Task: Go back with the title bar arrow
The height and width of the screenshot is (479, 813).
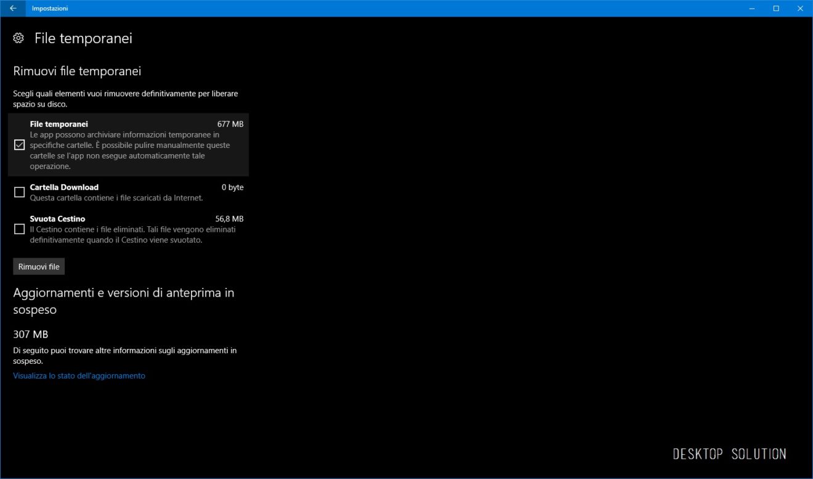Action: (x=13, y=8)
